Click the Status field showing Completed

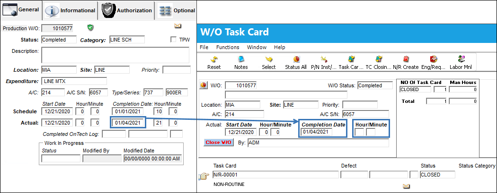[59, 40]
